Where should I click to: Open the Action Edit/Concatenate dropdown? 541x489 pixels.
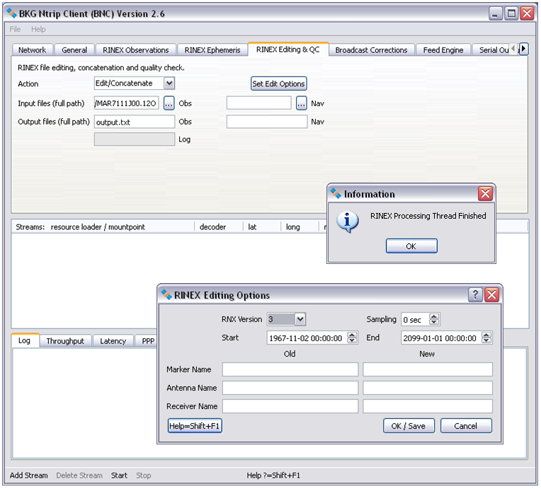pos(169,84)
